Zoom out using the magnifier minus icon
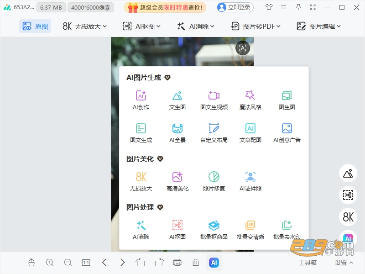 tap(68, 263)
